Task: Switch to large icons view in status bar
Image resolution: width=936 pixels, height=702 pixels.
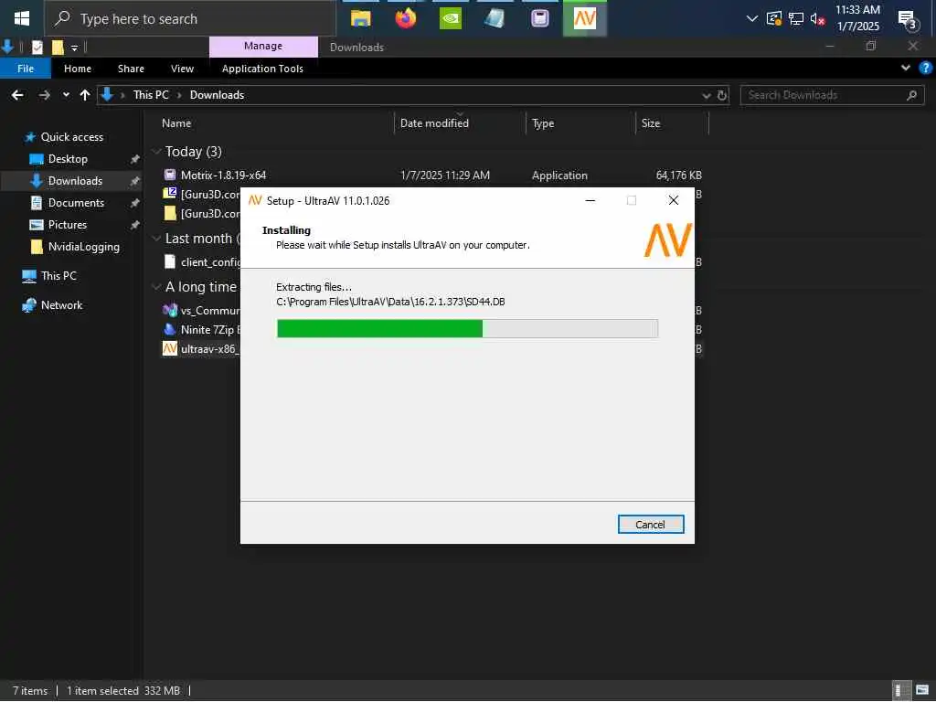Action: 921,691
